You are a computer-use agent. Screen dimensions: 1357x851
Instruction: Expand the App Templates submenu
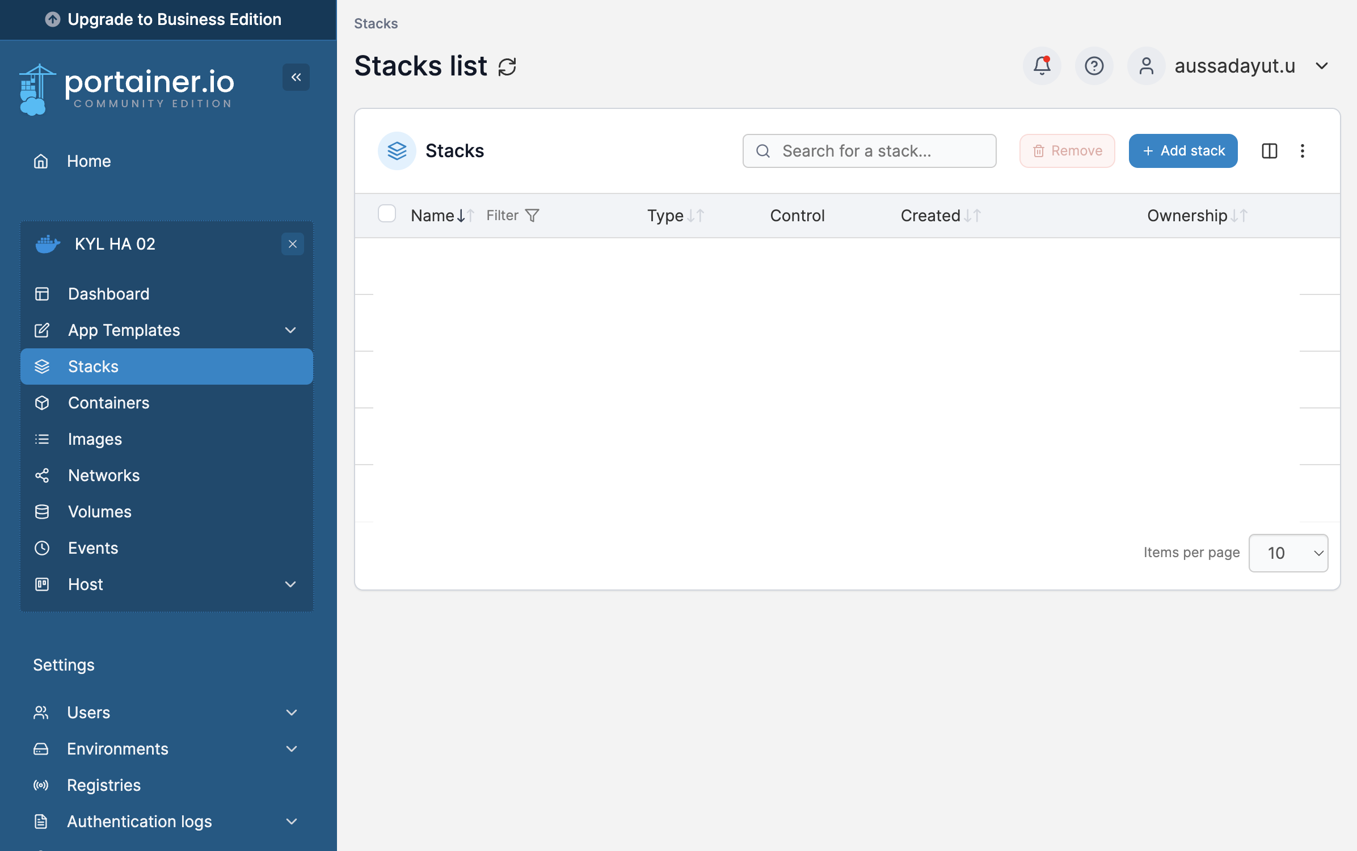pyautogui.click(x=290, y=330)
